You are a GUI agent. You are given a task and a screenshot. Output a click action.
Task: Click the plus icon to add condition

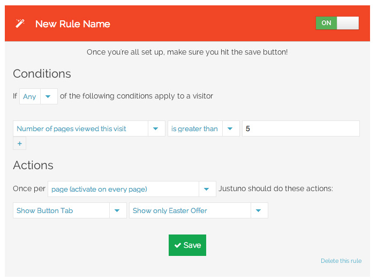(19, 143)
